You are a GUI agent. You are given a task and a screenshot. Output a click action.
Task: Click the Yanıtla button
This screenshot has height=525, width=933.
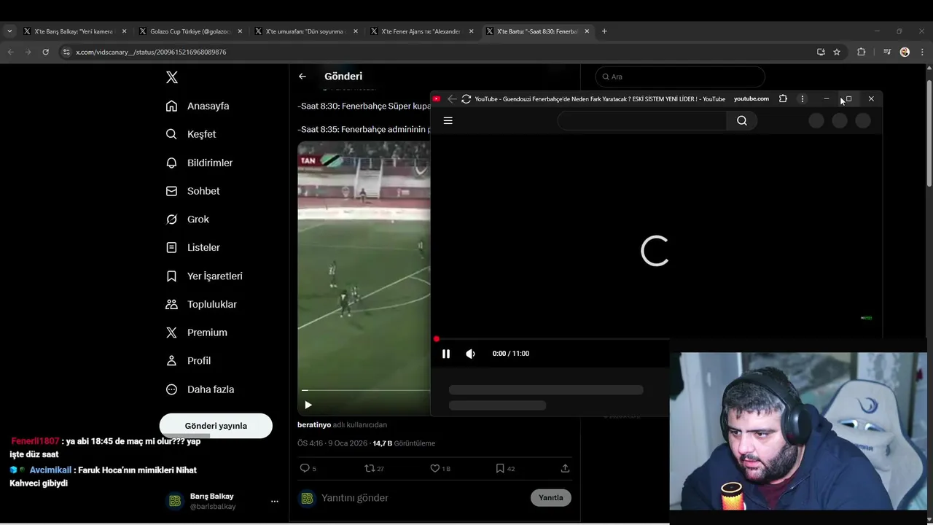(x=551, y=497)
